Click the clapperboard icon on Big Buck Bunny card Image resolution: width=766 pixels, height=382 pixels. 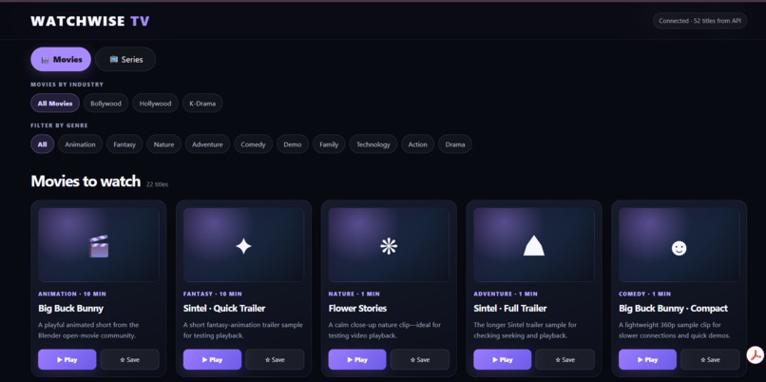[x=99, y=246]
